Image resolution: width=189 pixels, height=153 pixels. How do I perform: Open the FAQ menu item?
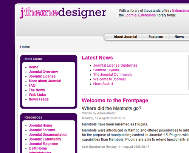tap(32, 86)
